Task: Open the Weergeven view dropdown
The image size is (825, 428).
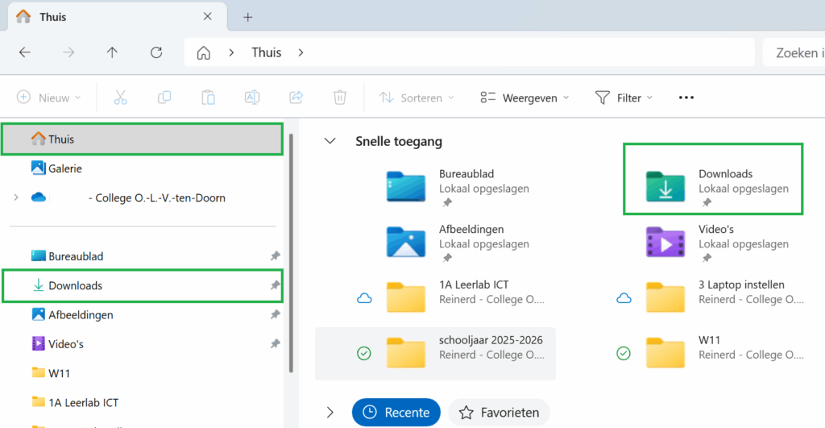Action: pyautogui.click(x=524, y=98)
